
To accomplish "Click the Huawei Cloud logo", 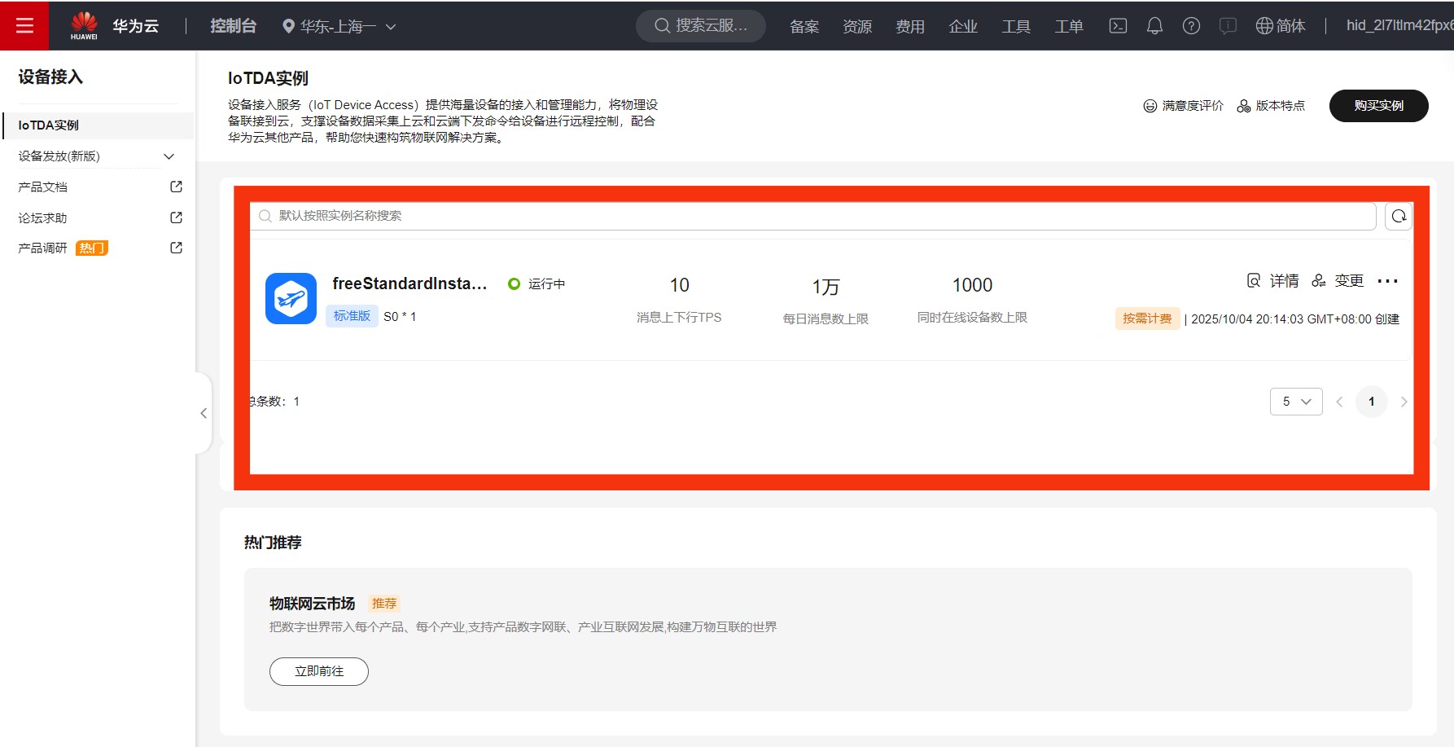I will (x=114, y=26).
